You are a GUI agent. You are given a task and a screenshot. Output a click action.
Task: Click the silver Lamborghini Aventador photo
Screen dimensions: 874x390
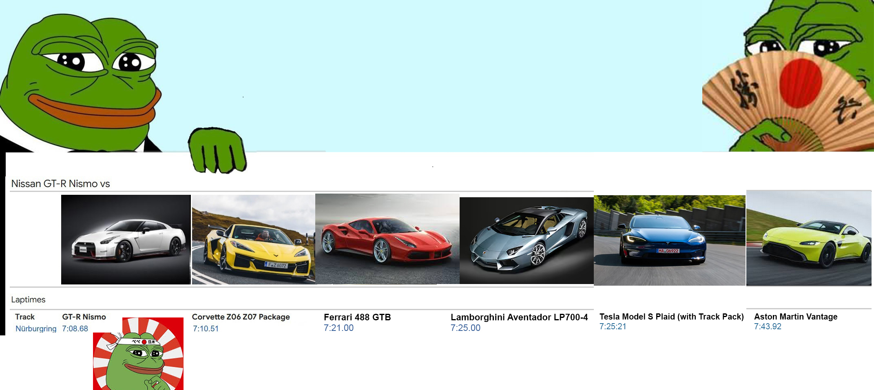coord(527,240)
